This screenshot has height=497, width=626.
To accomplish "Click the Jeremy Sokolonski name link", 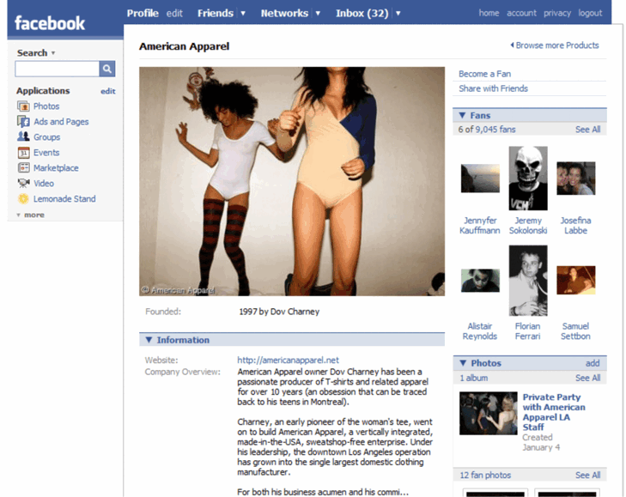I will point(528,225).
